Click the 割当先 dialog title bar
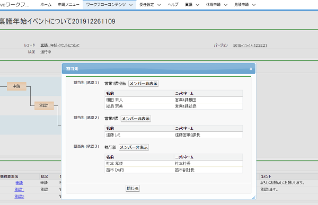The width and height of the screenshot is (318, 205). tap(158, 69)
